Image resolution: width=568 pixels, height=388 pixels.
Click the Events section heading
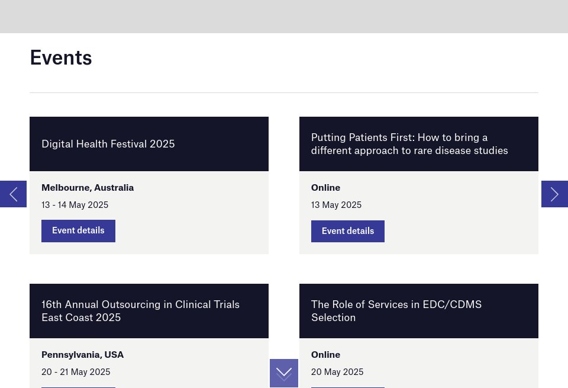[x=61, y=57]
